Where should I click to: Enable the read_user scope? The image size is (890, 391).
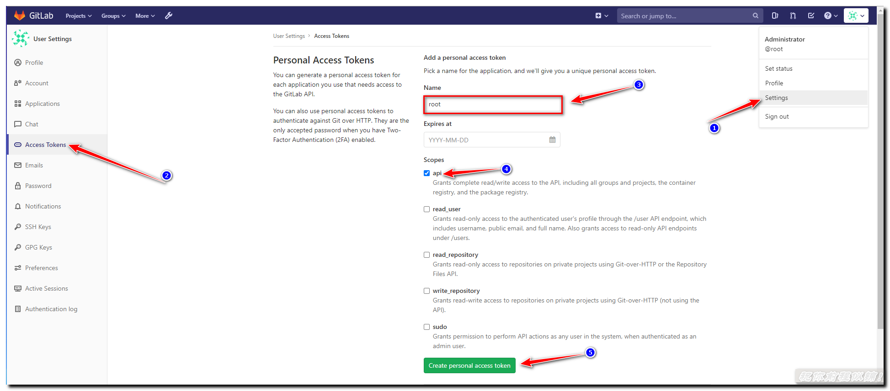coord(426,209)
